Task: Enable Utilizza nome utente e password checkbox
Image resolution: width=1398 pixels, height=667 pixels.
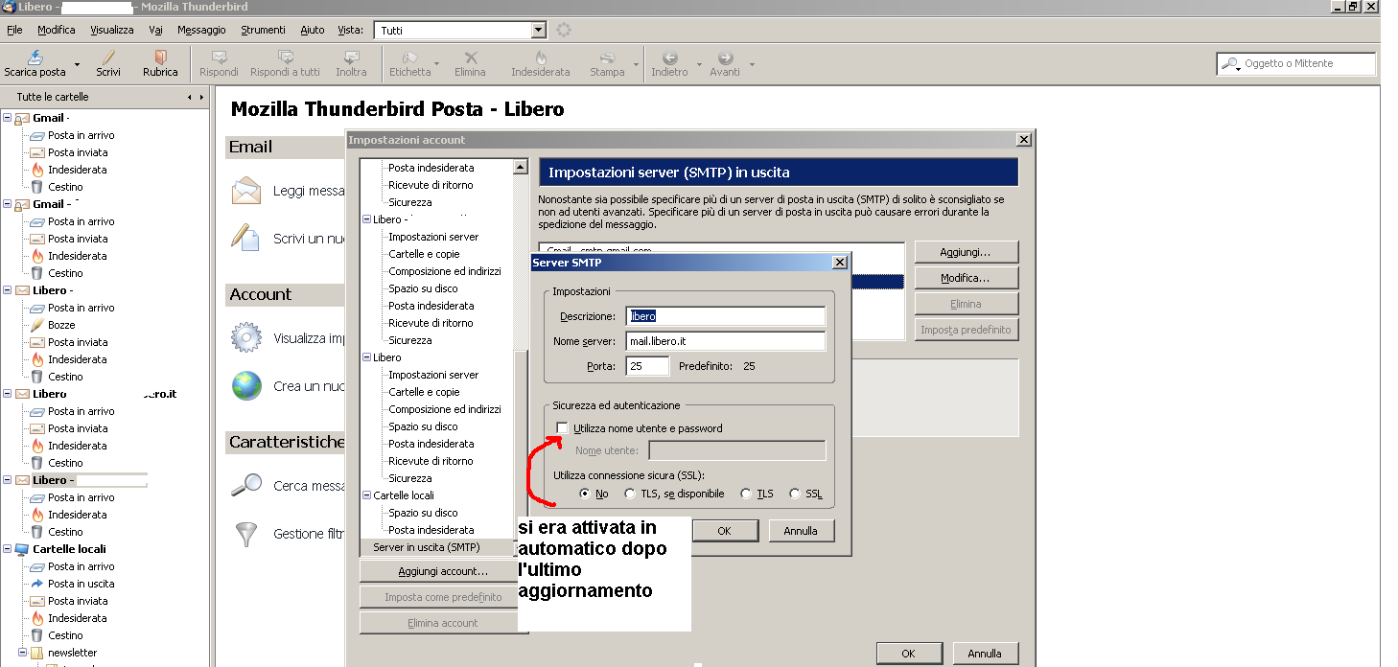Action: tap(563, 428)
